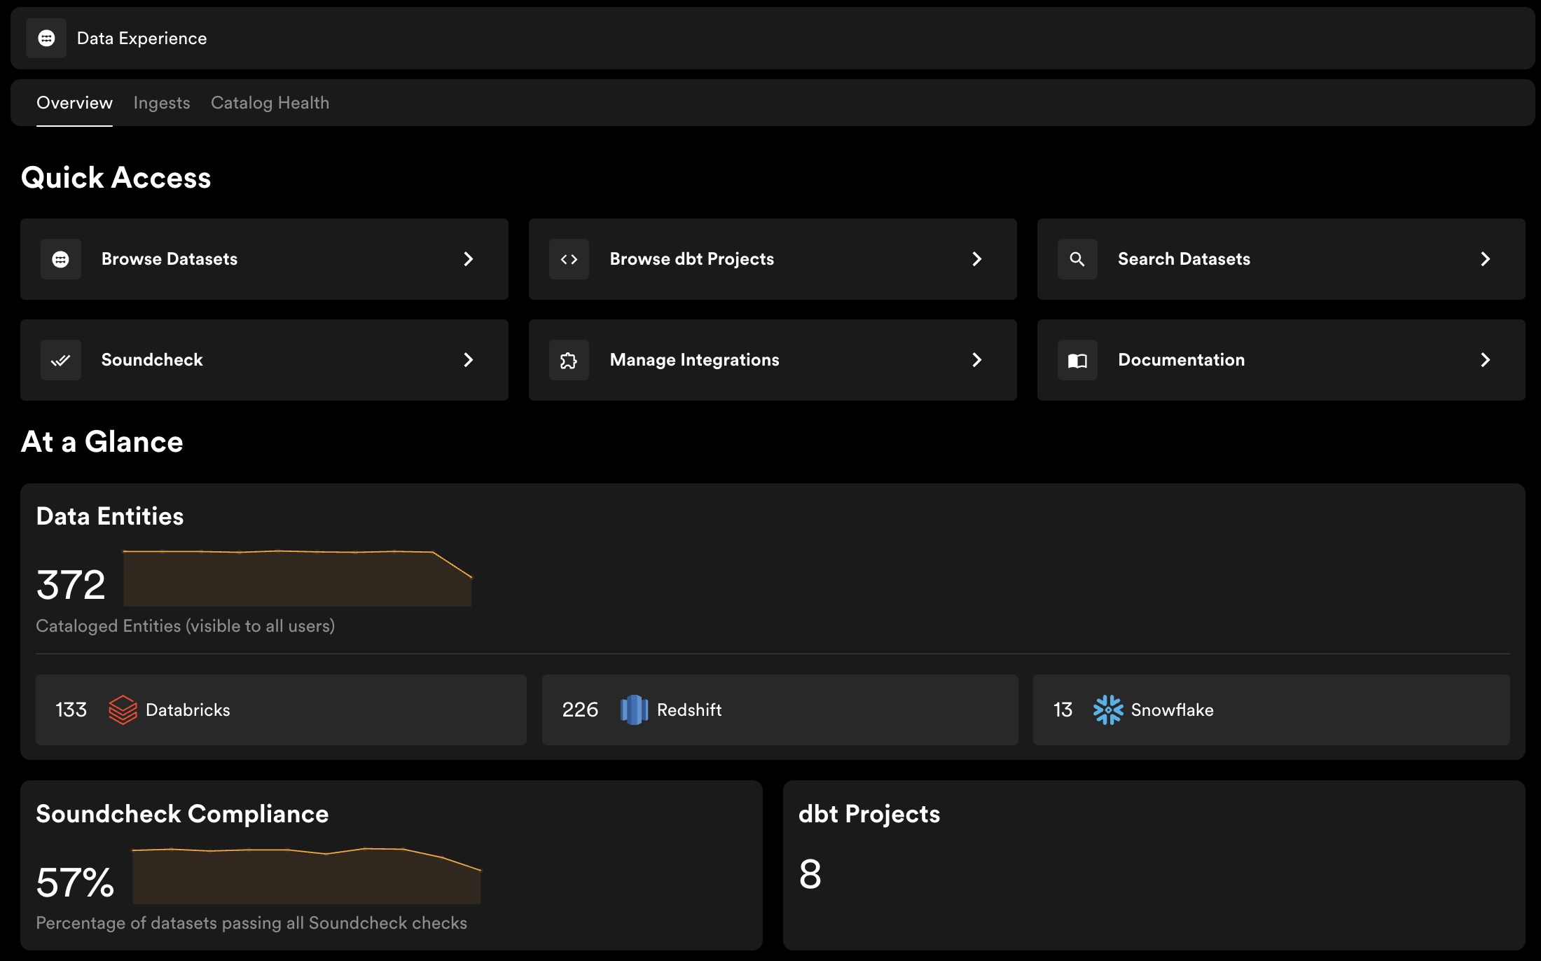Click the 226 Redshift count

point(580,710)
